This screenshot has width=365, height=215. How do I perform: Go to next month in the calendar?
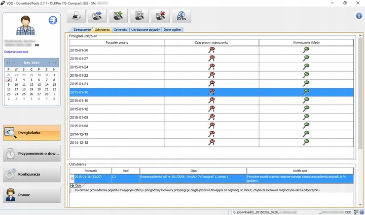tap(50, 63)
